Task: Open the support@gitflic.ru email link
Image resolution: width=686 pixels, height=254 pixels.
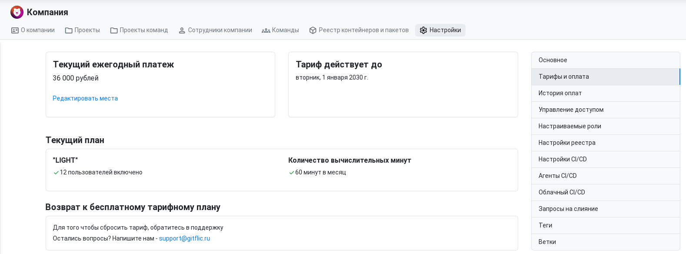Action: pos(184,238)
